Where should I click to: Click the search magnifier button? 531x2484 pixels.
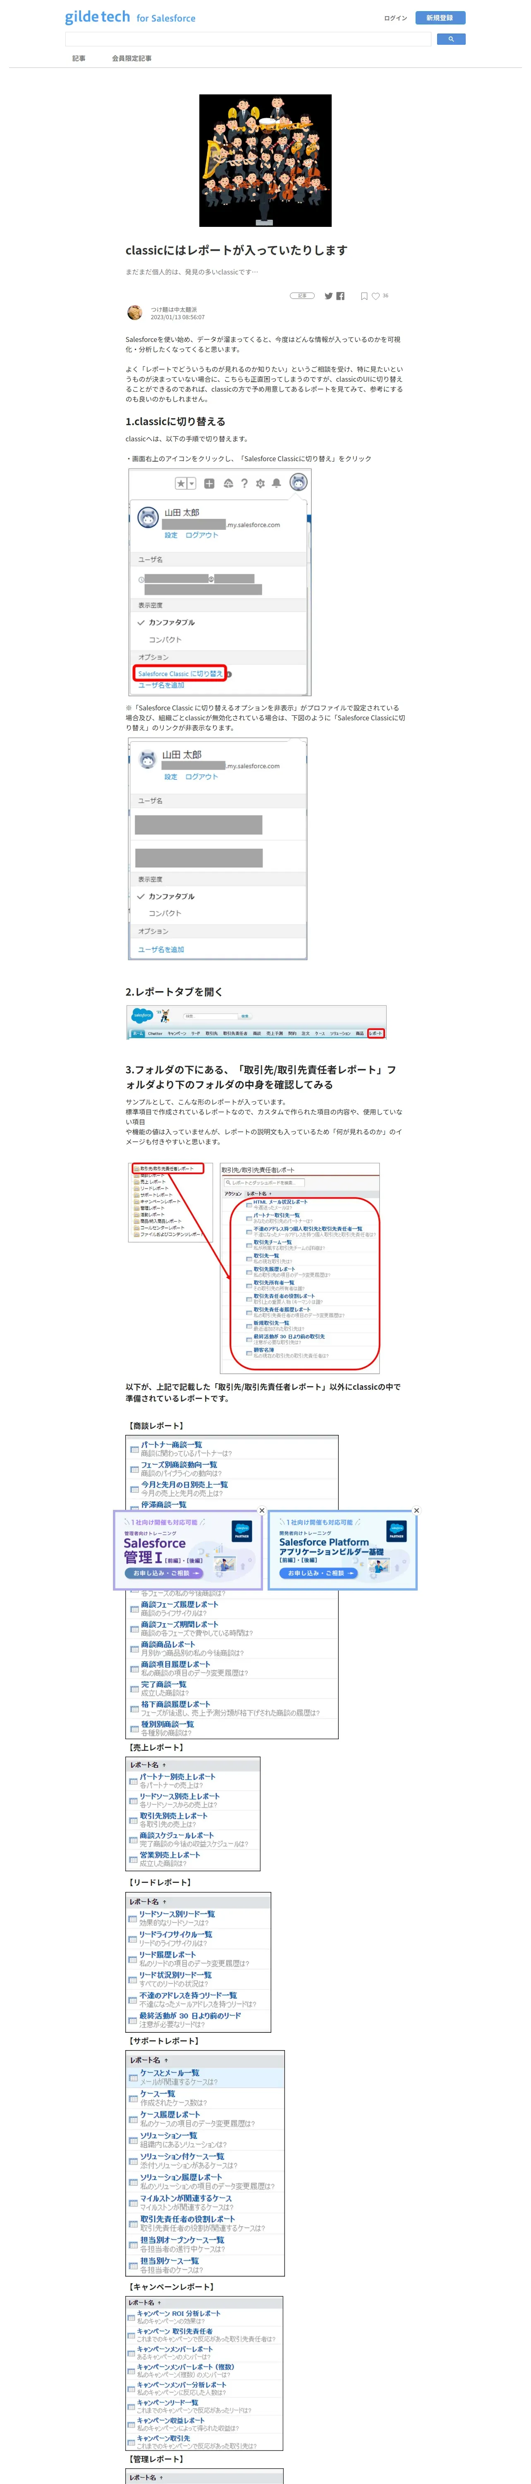[x=451, y=39]
